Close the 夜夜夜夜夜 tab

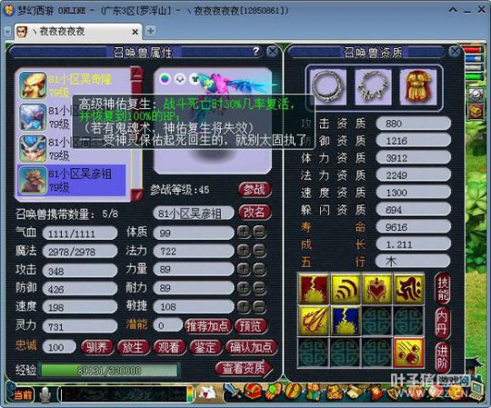tap(135, 32)
